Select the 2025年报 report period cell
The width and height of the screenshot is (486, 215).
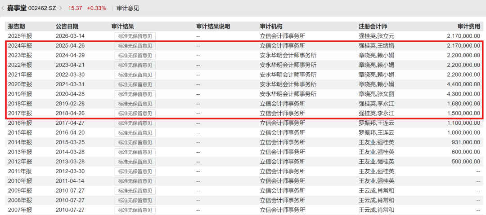[x=20, y=36]
